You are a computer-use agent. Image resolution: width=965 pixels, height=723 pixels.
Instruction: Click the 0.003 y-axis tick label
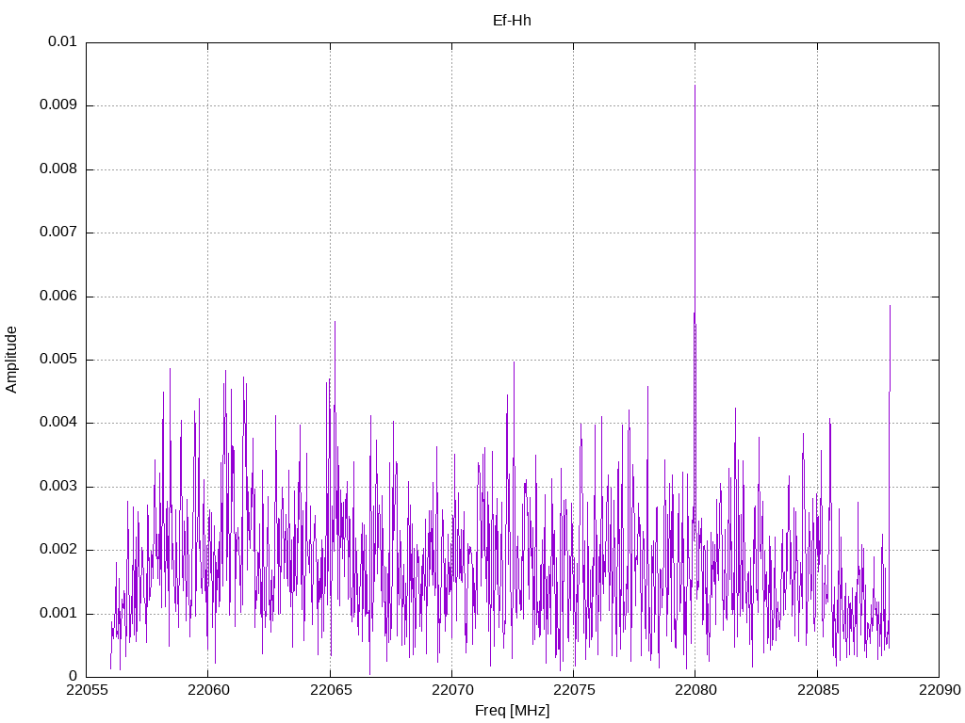point(57,487)
